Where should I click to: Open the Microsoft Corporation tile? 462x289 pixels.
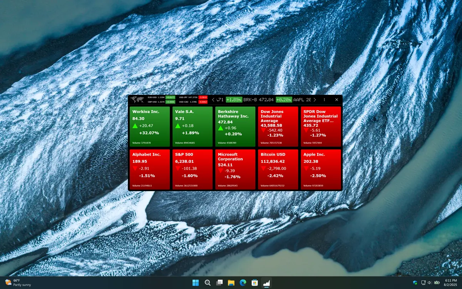[x=235, y=170]
